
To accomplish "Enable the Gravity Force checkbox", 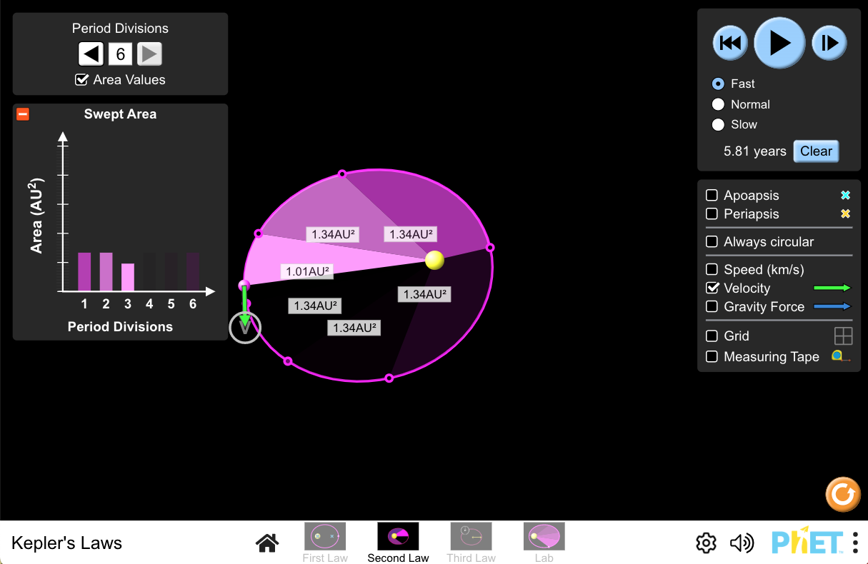I will [x=712, y=306].
